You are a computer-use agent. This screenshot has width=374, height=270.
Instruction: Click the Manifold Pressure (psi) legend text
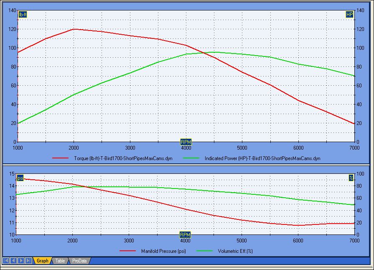[x=163, y=251]
